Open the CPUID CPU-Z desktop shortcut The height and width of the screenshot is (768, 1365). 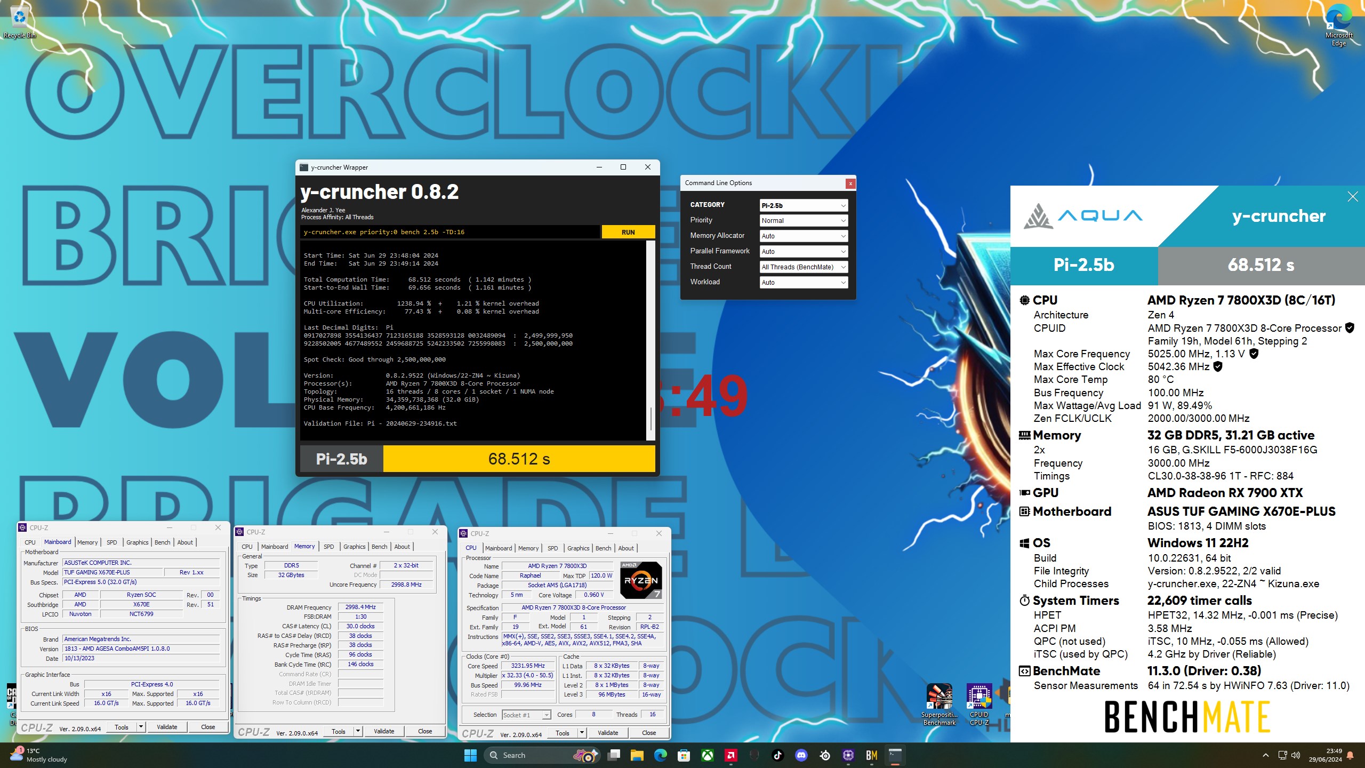click(979, 704)
